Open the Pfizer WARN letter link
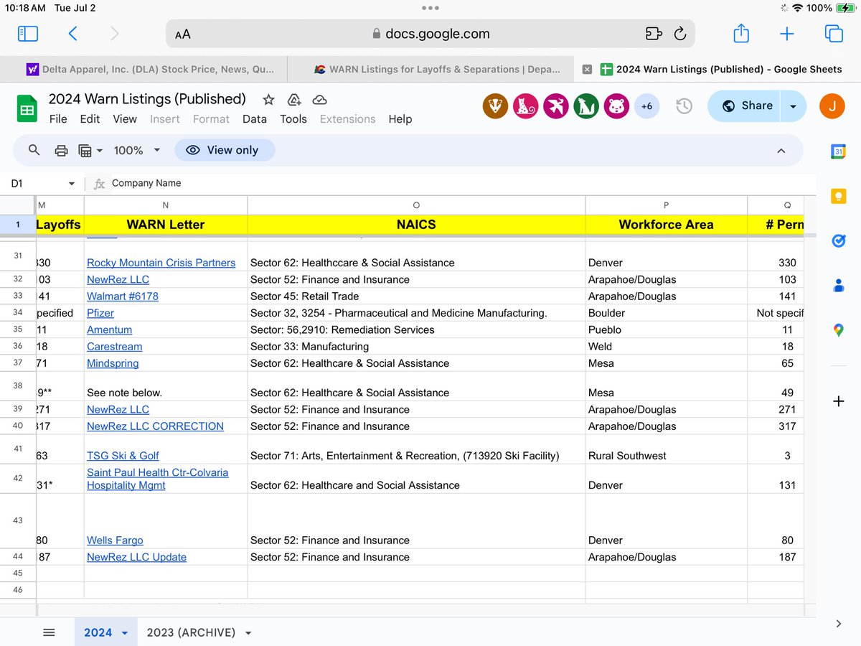Screen dimensions: 861x646 [100, 313]
